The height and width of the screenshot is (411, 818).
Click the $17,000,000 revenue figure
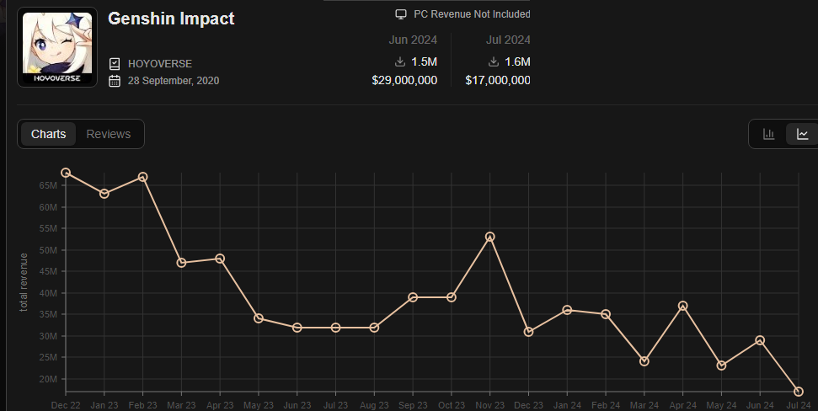point(498,80)
